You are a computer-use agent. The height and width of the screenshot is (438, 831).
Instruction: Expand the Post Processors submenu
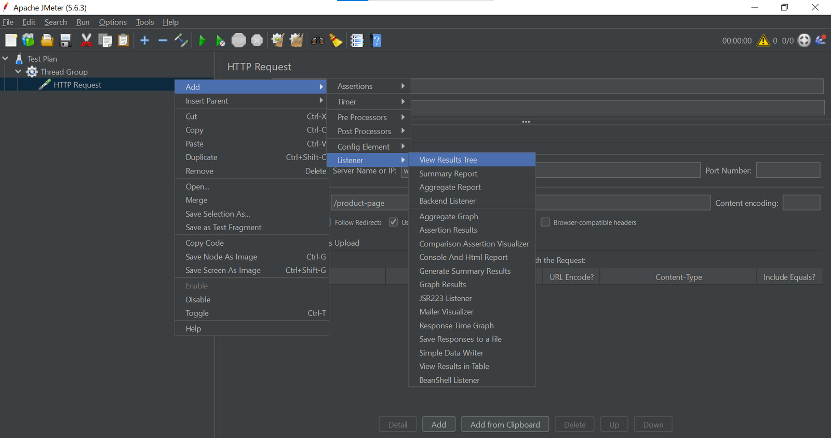pos(369,131)
